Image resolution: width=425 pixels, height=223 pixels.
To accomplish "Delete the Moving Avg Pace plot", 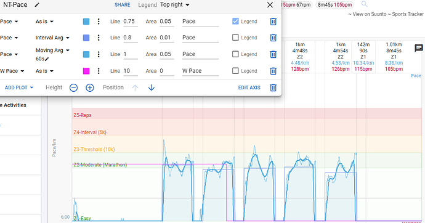I will (x=273, y=54).
